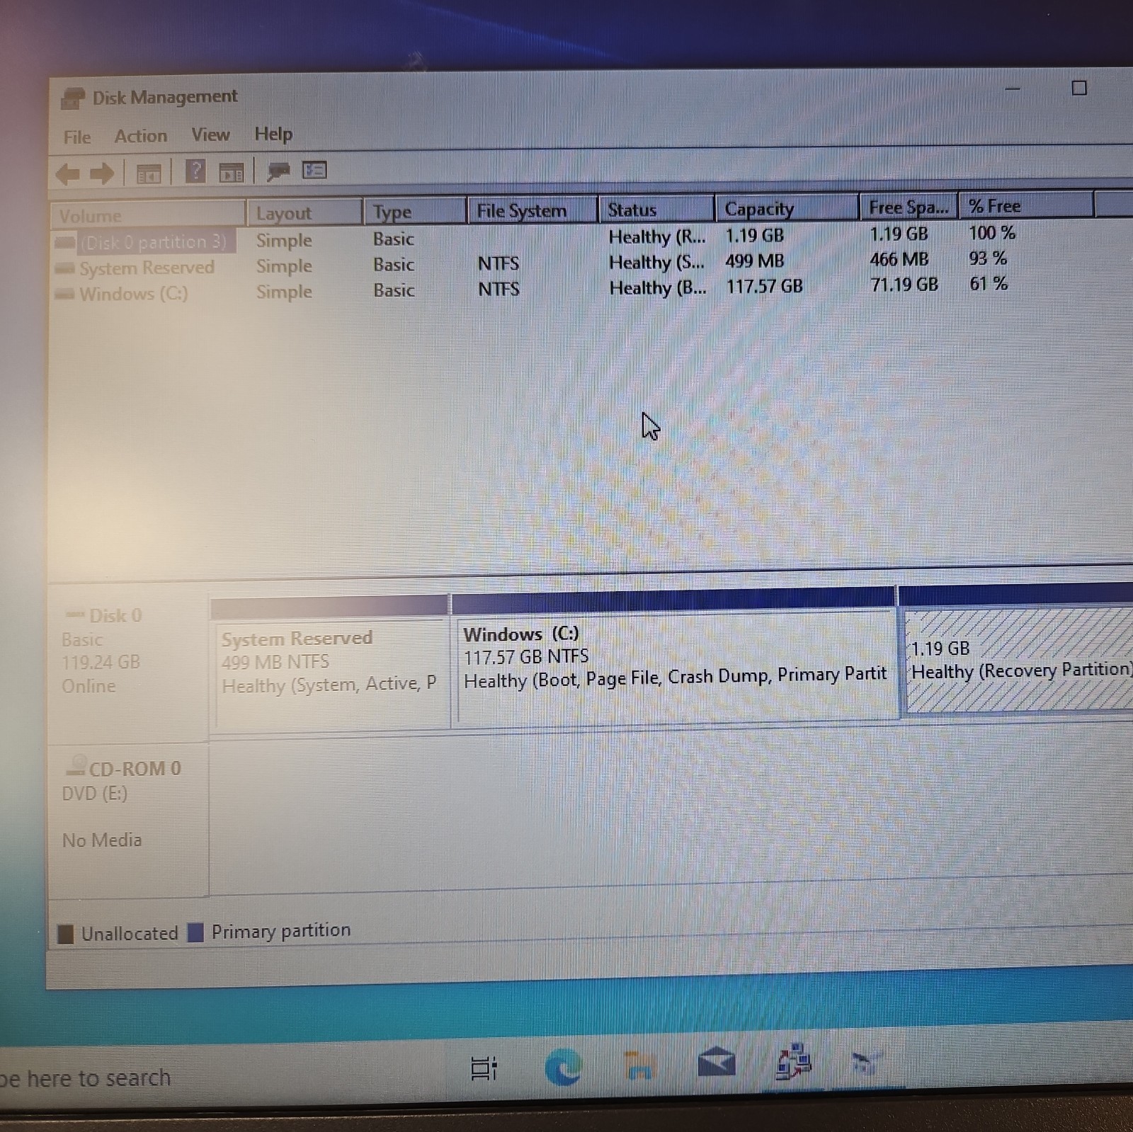Screen dimensions: 1133x1132
Task: Sort by Free Space column header
Action: coord(909,207)
